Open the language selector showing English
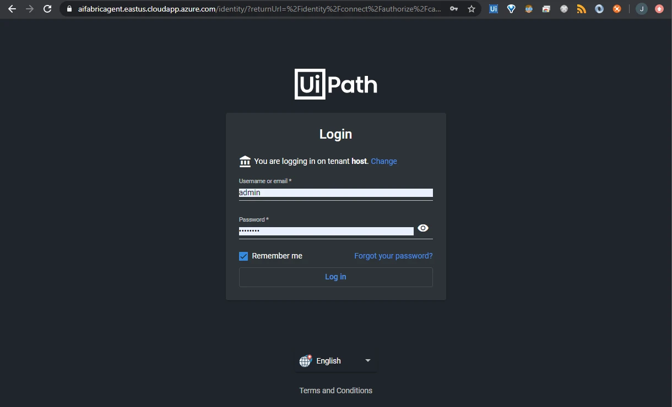672x407 pixels. pyautogui.click(x=336, y=361)
